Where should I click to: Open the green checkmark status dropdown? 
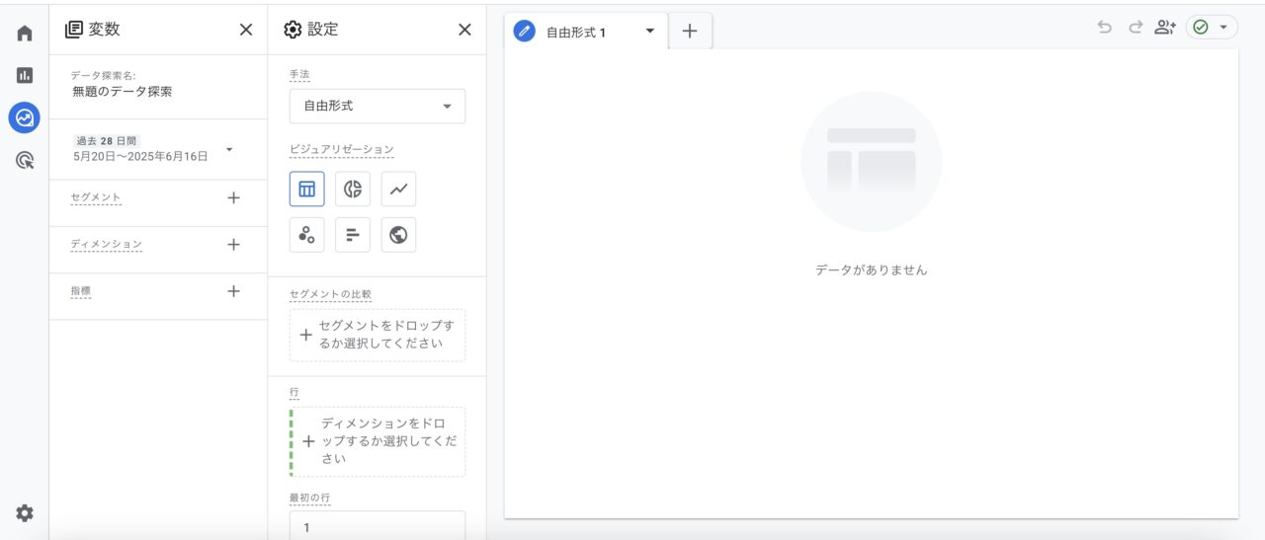click(x=1212, y=28)
